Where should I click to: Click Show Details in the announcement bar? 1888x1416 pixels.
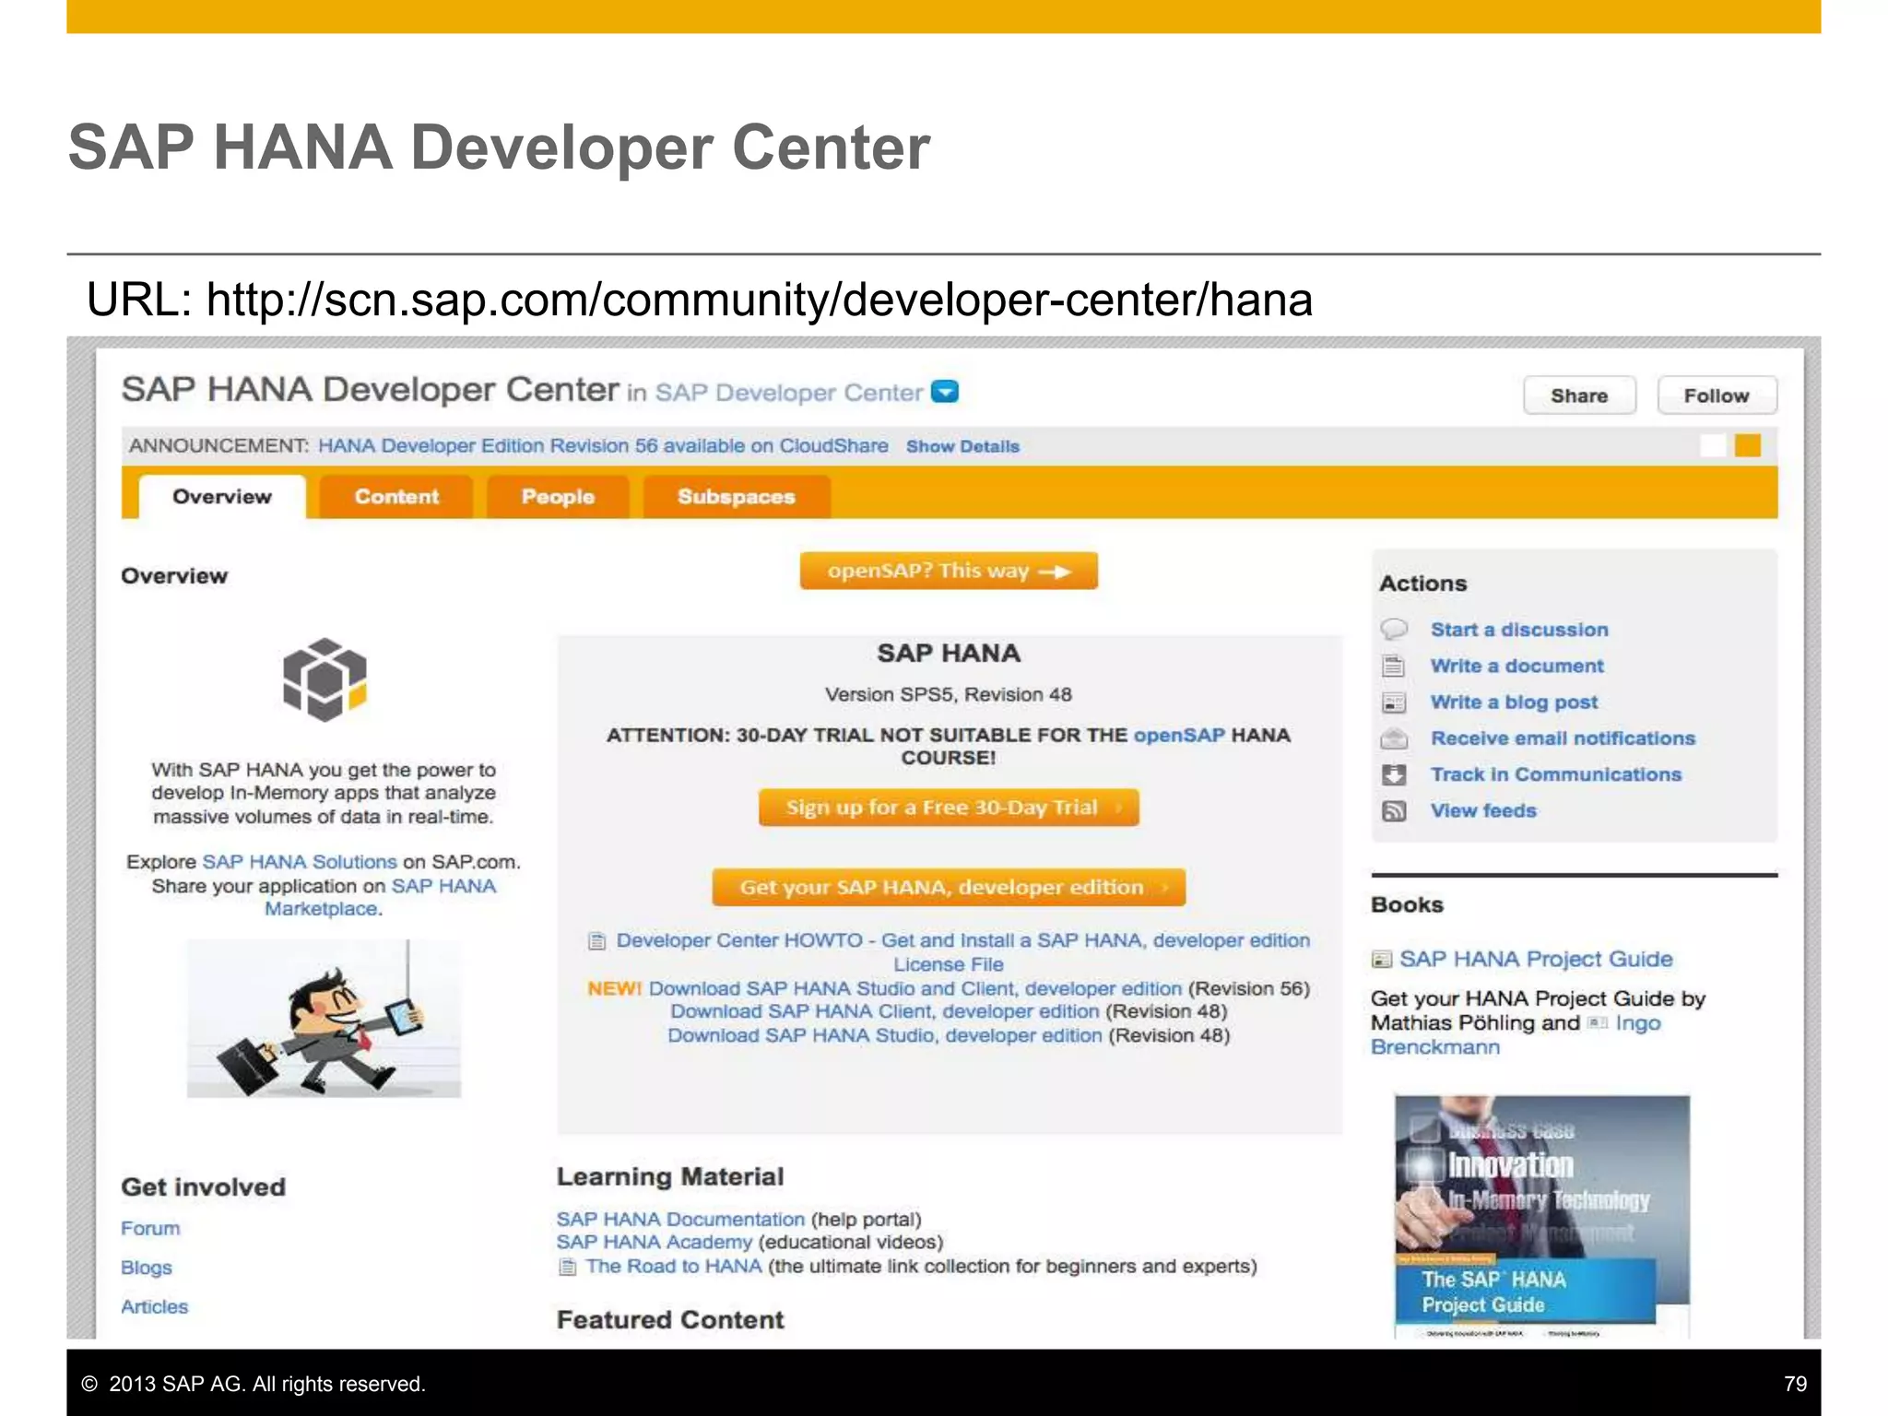962,446
